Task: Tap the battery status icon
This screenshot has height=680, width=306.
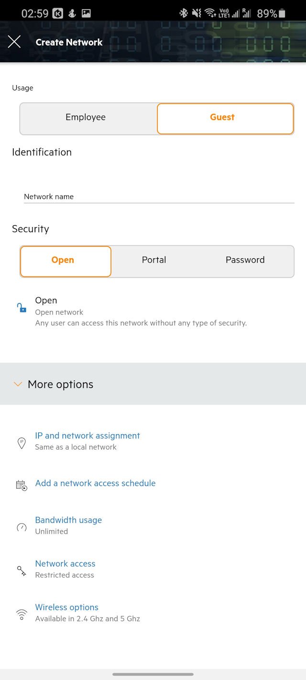Action: tap(282, 13)
